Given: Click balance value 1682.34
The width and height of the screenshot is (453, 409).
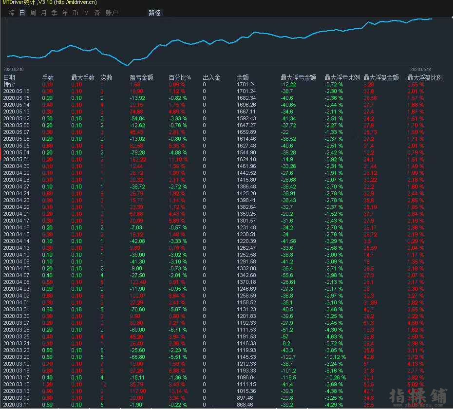Looking at the screenshot, I should [246, 98].
